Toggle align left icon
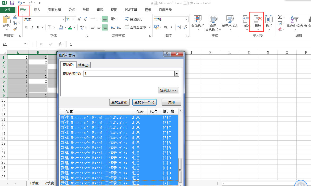This screenshot has width=311, height=186. tap(93, 27)
